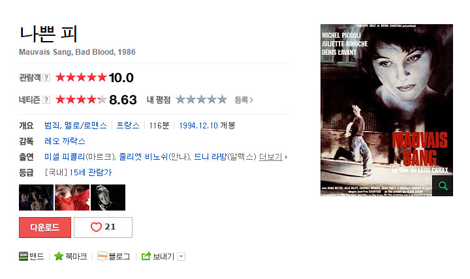Open the first still-cut thumbnail
470x279 pixels.
pos(36,198)
